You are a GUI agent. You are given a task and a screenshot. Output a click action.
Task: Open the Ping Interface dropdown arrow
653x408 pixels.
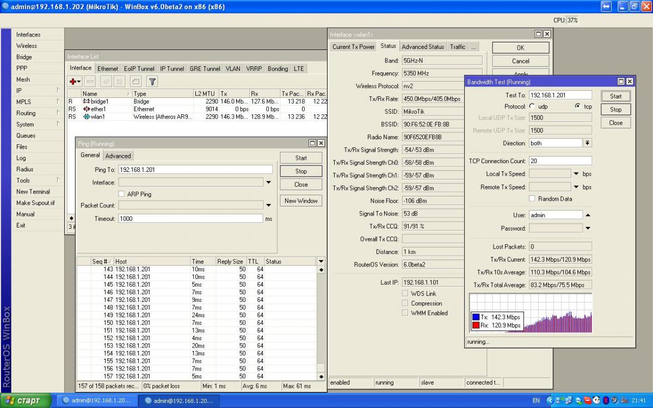point(268,183)
